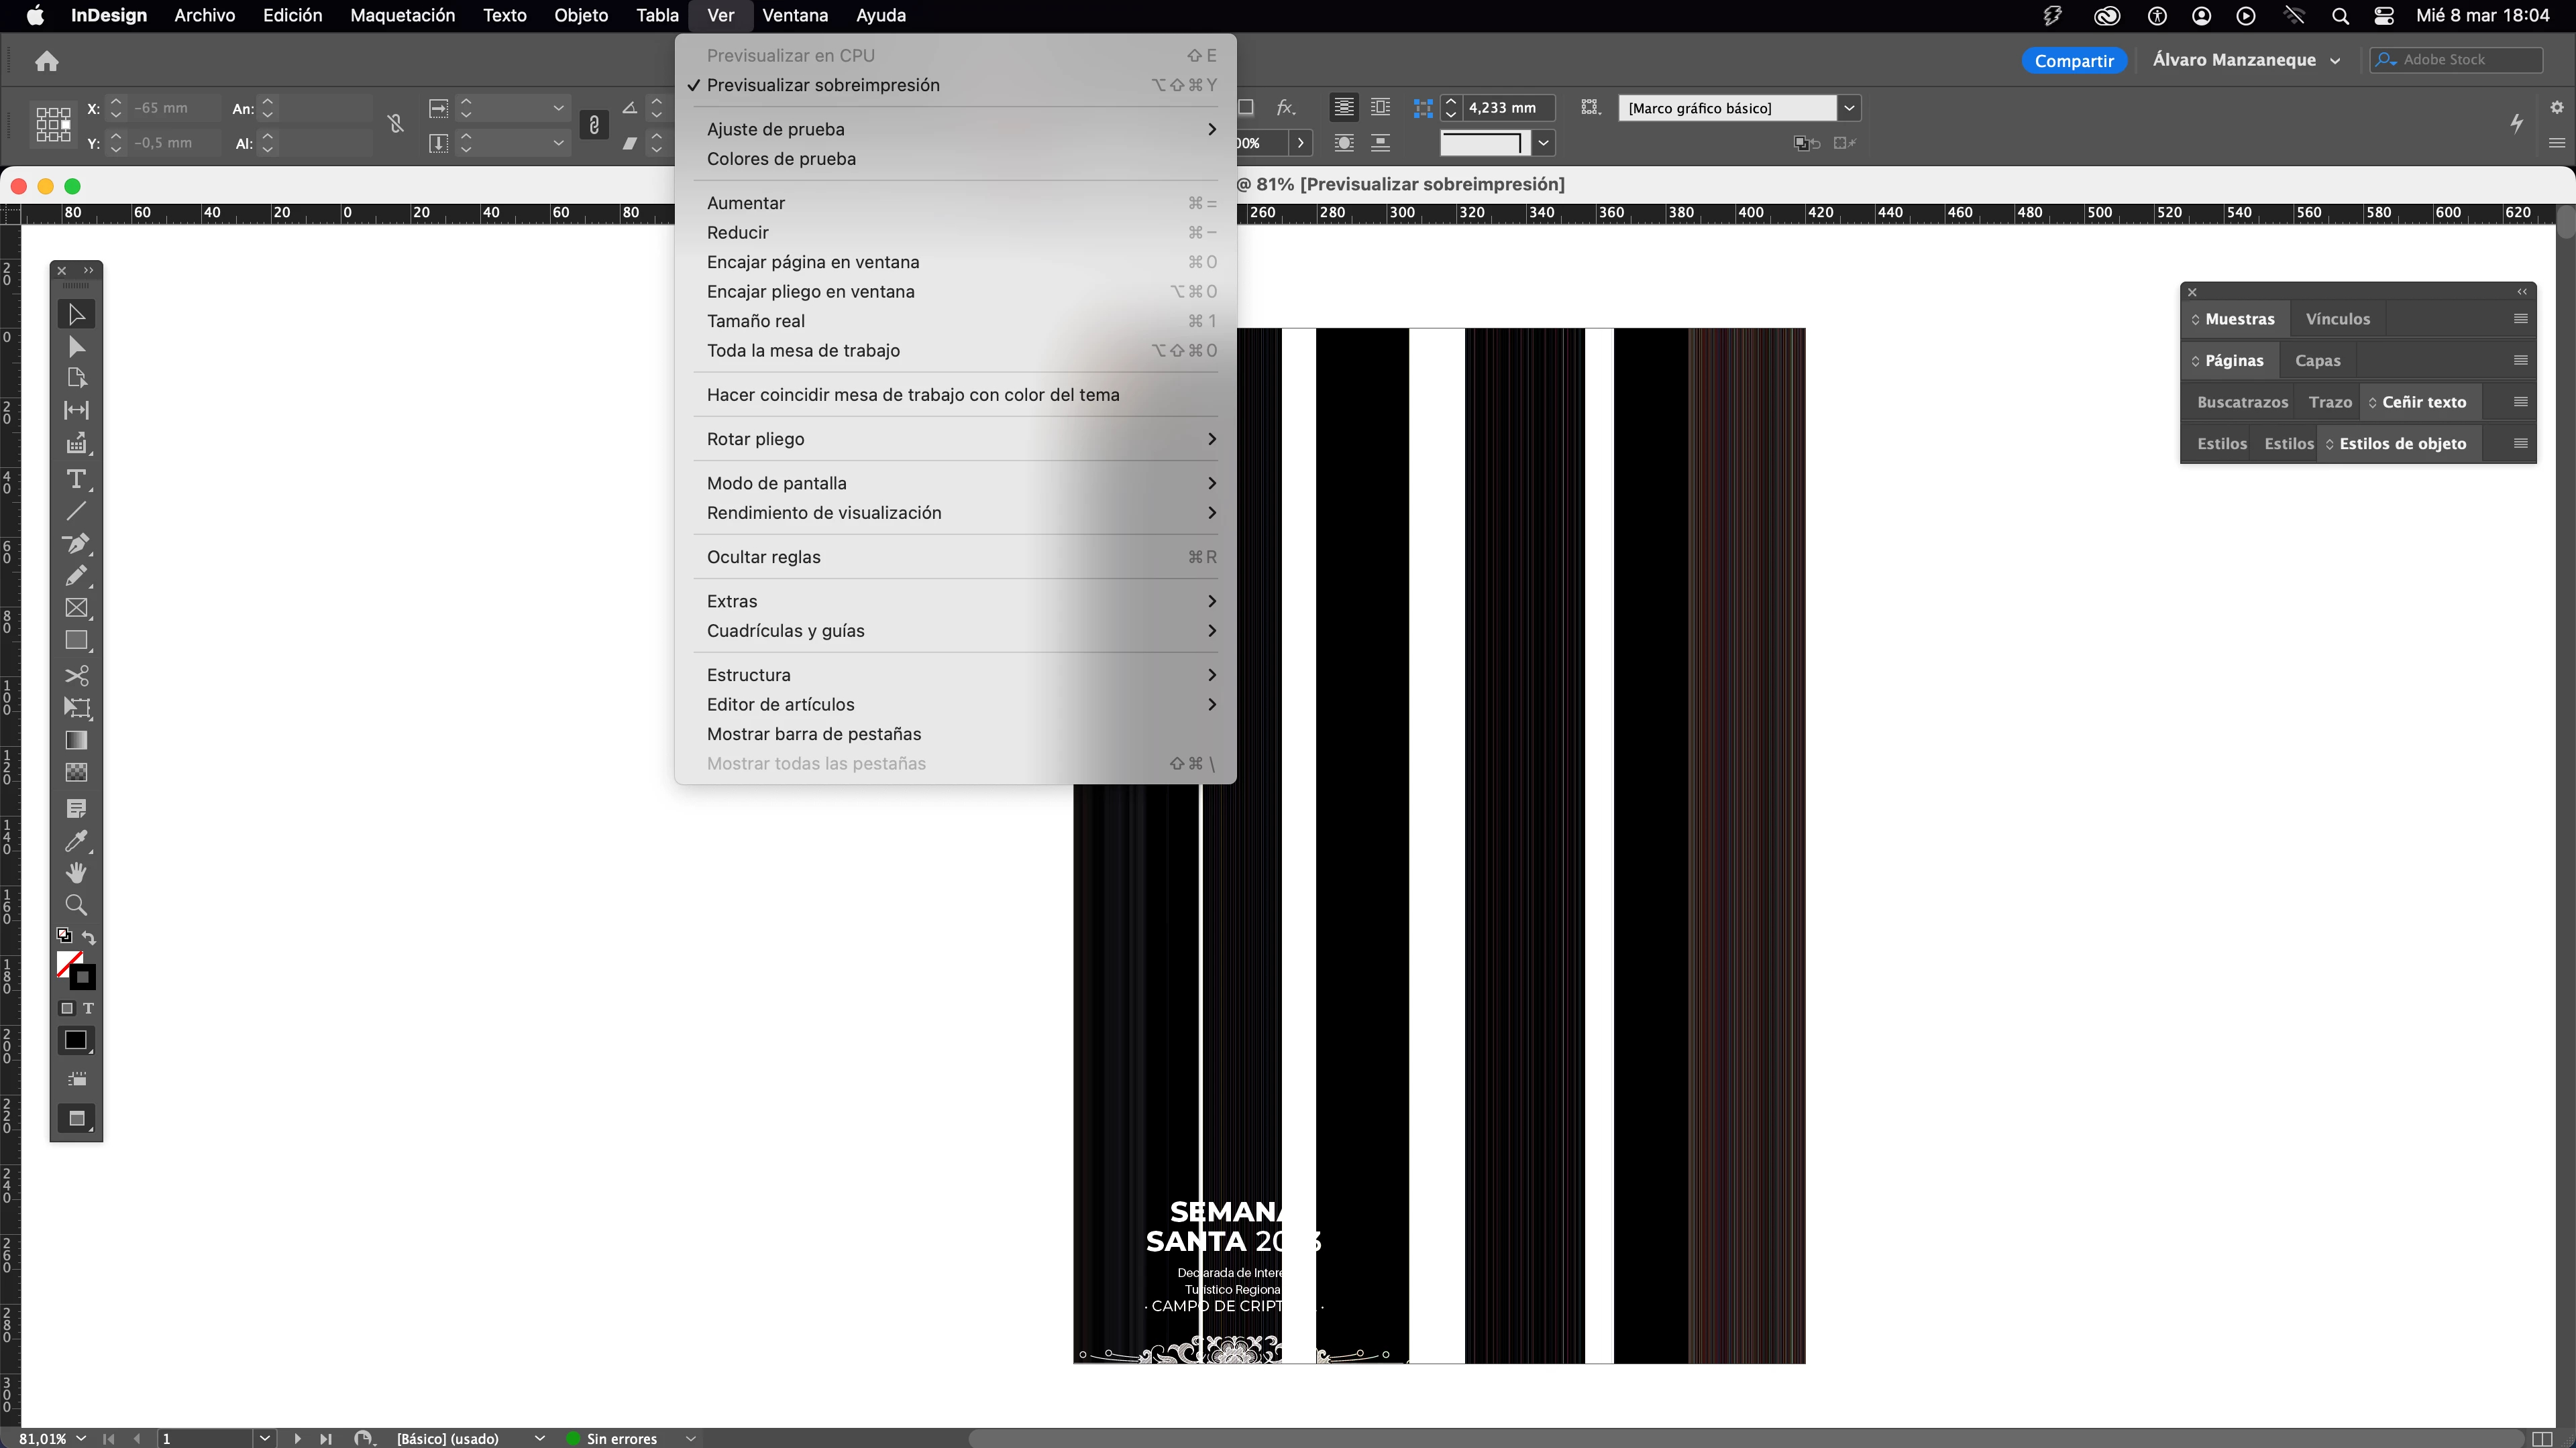Choose the Hand tool

[76, 872]
